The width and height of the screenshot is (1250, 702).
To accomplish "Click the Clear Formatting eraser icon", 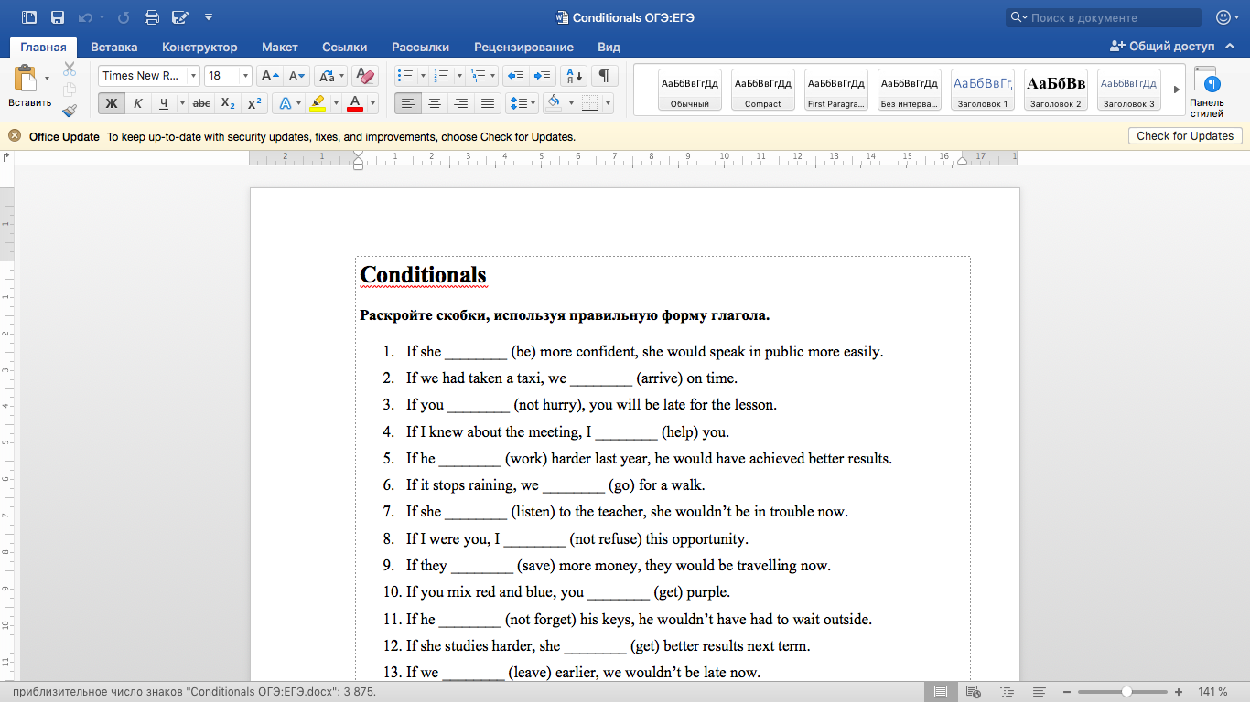I will pos(365,76).
